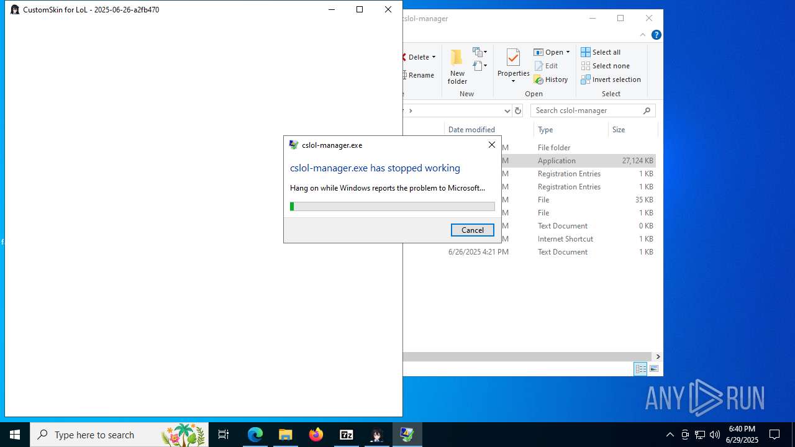Click Delete in the Explorer ribbon
This screenshot has height=447, width=795.
pos(417,57)
